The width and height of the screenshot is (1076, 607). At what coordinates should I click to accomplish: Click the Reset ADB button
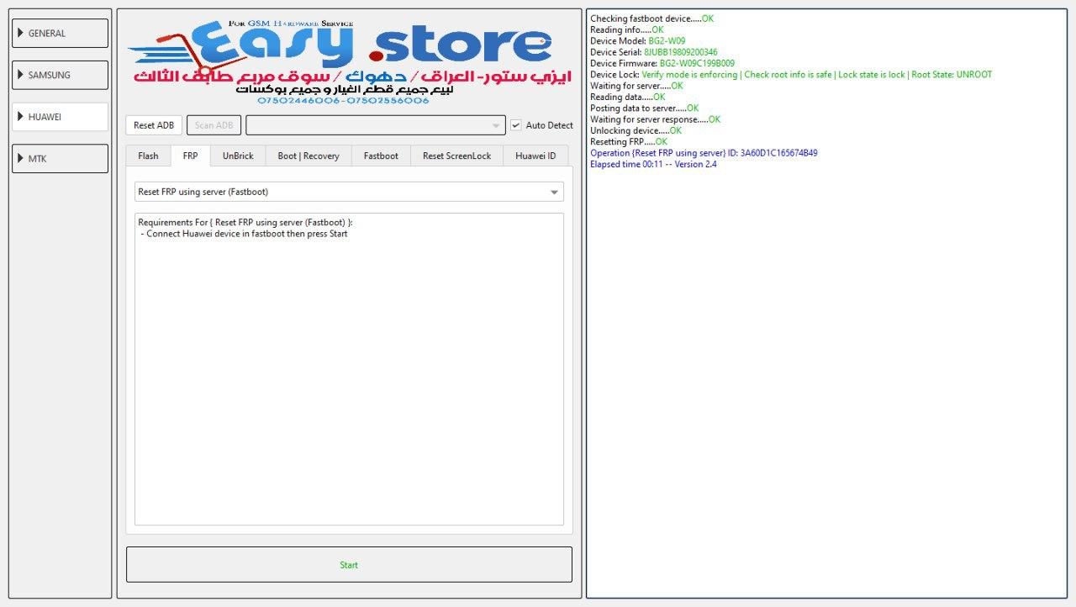[x=154, y=125]
